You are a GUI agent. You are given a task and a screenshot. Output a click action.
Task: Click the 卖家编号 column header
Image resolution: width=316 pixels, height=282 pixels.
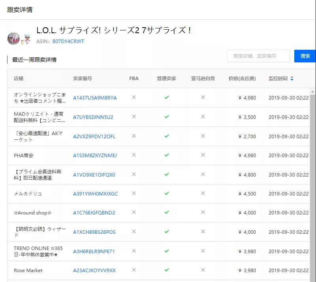click(83, 79)
